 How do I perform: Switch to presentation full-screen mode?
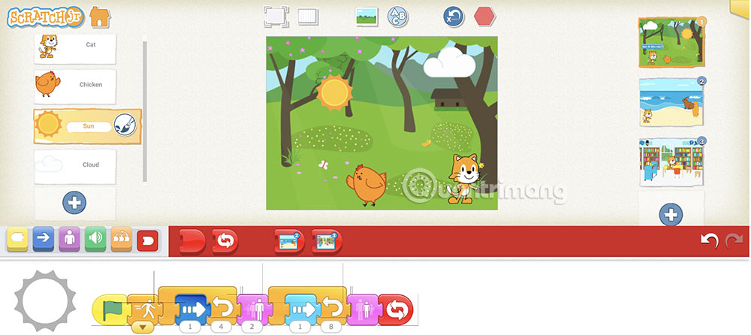[276, 17]
